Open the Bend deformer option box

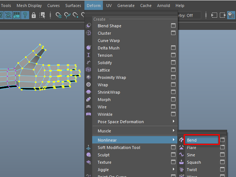222,140
